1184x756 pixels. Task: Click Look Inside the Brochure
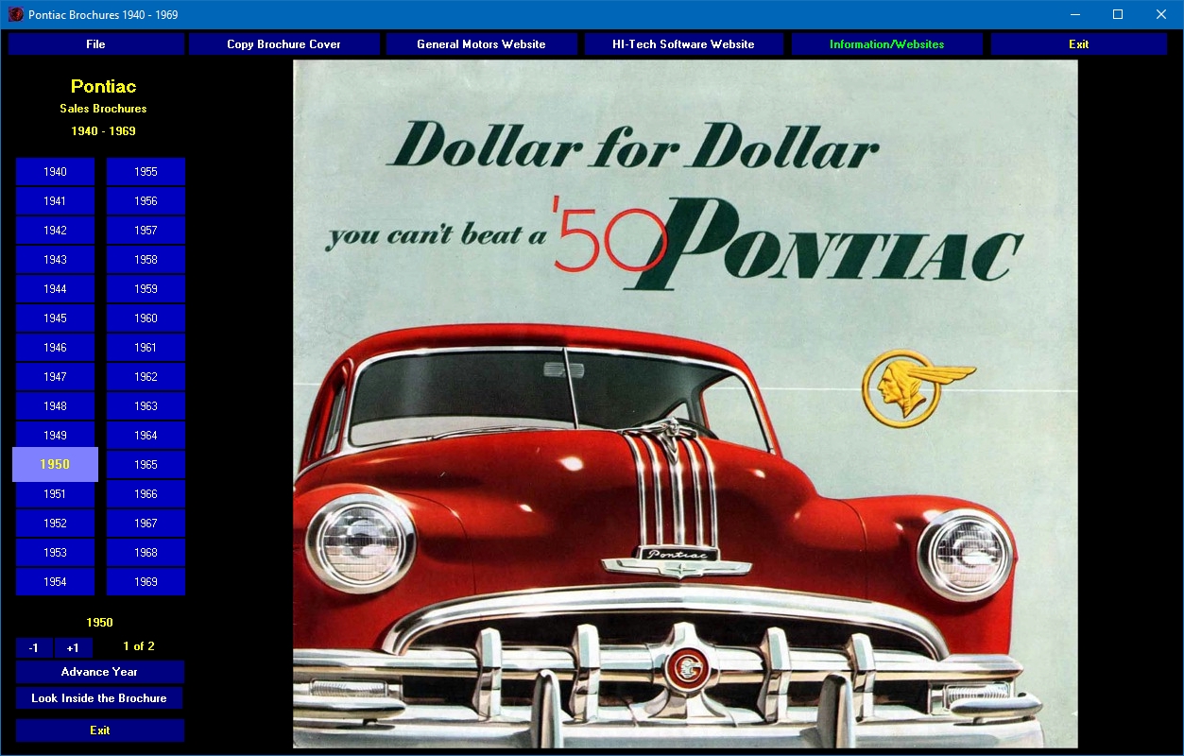99,698
